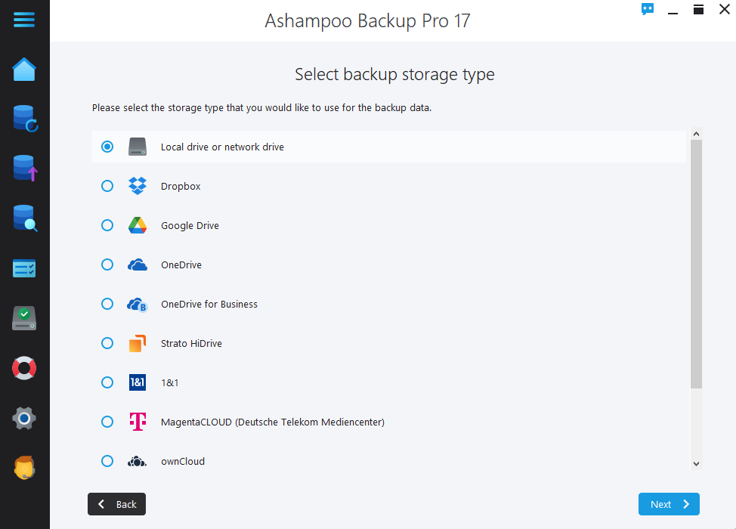
Task: Go to the Home screen via house icon
Action: click(x=23, y=69)
